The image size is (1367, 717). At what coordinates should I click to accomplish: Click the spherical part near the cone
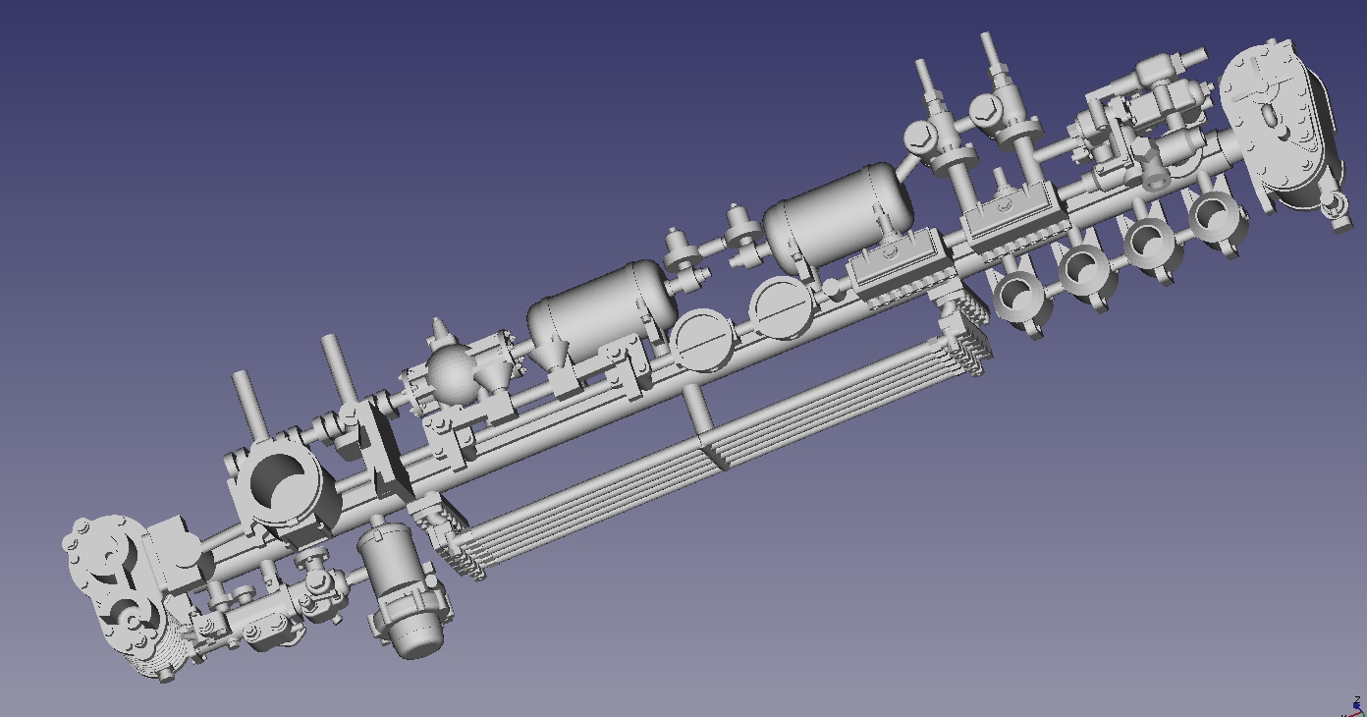[x=451, y=375]
